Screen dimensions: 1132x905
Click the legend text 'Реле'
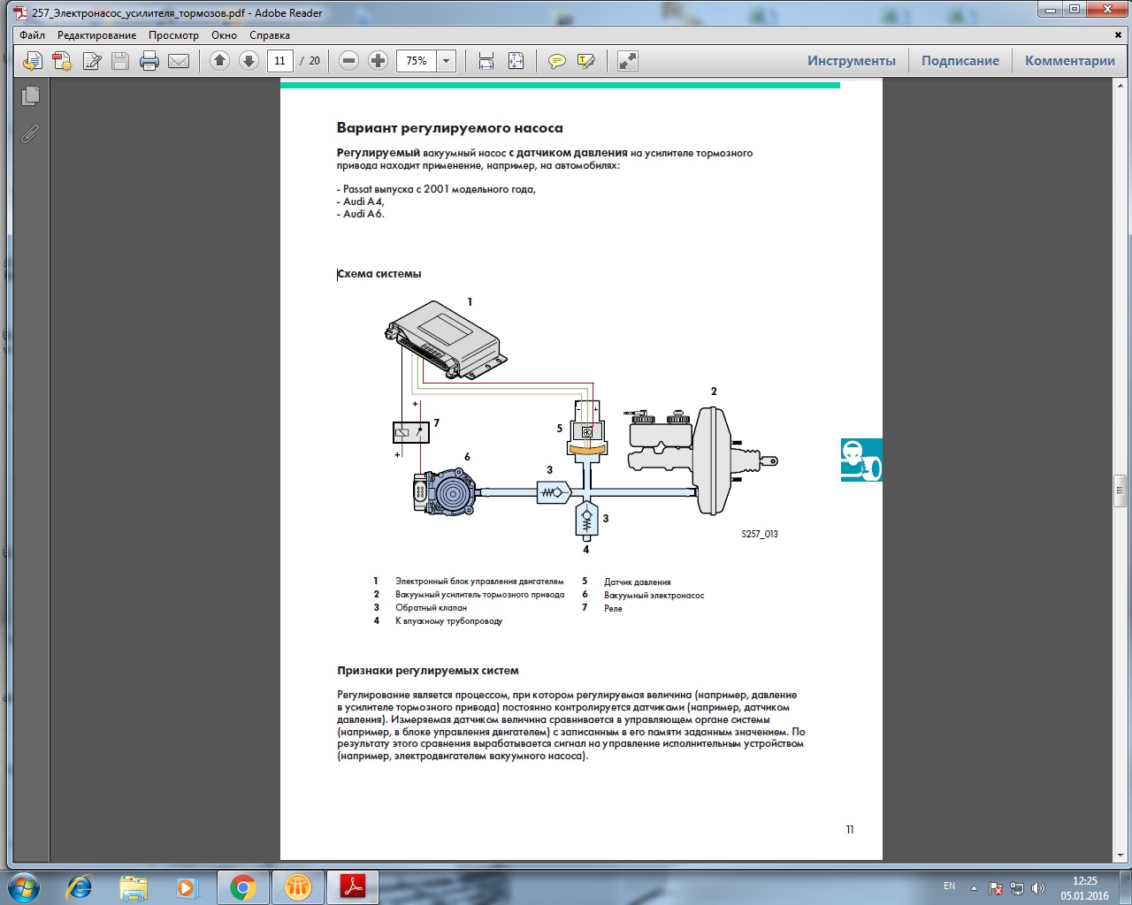pyautogui.click(x=613, y=609)
